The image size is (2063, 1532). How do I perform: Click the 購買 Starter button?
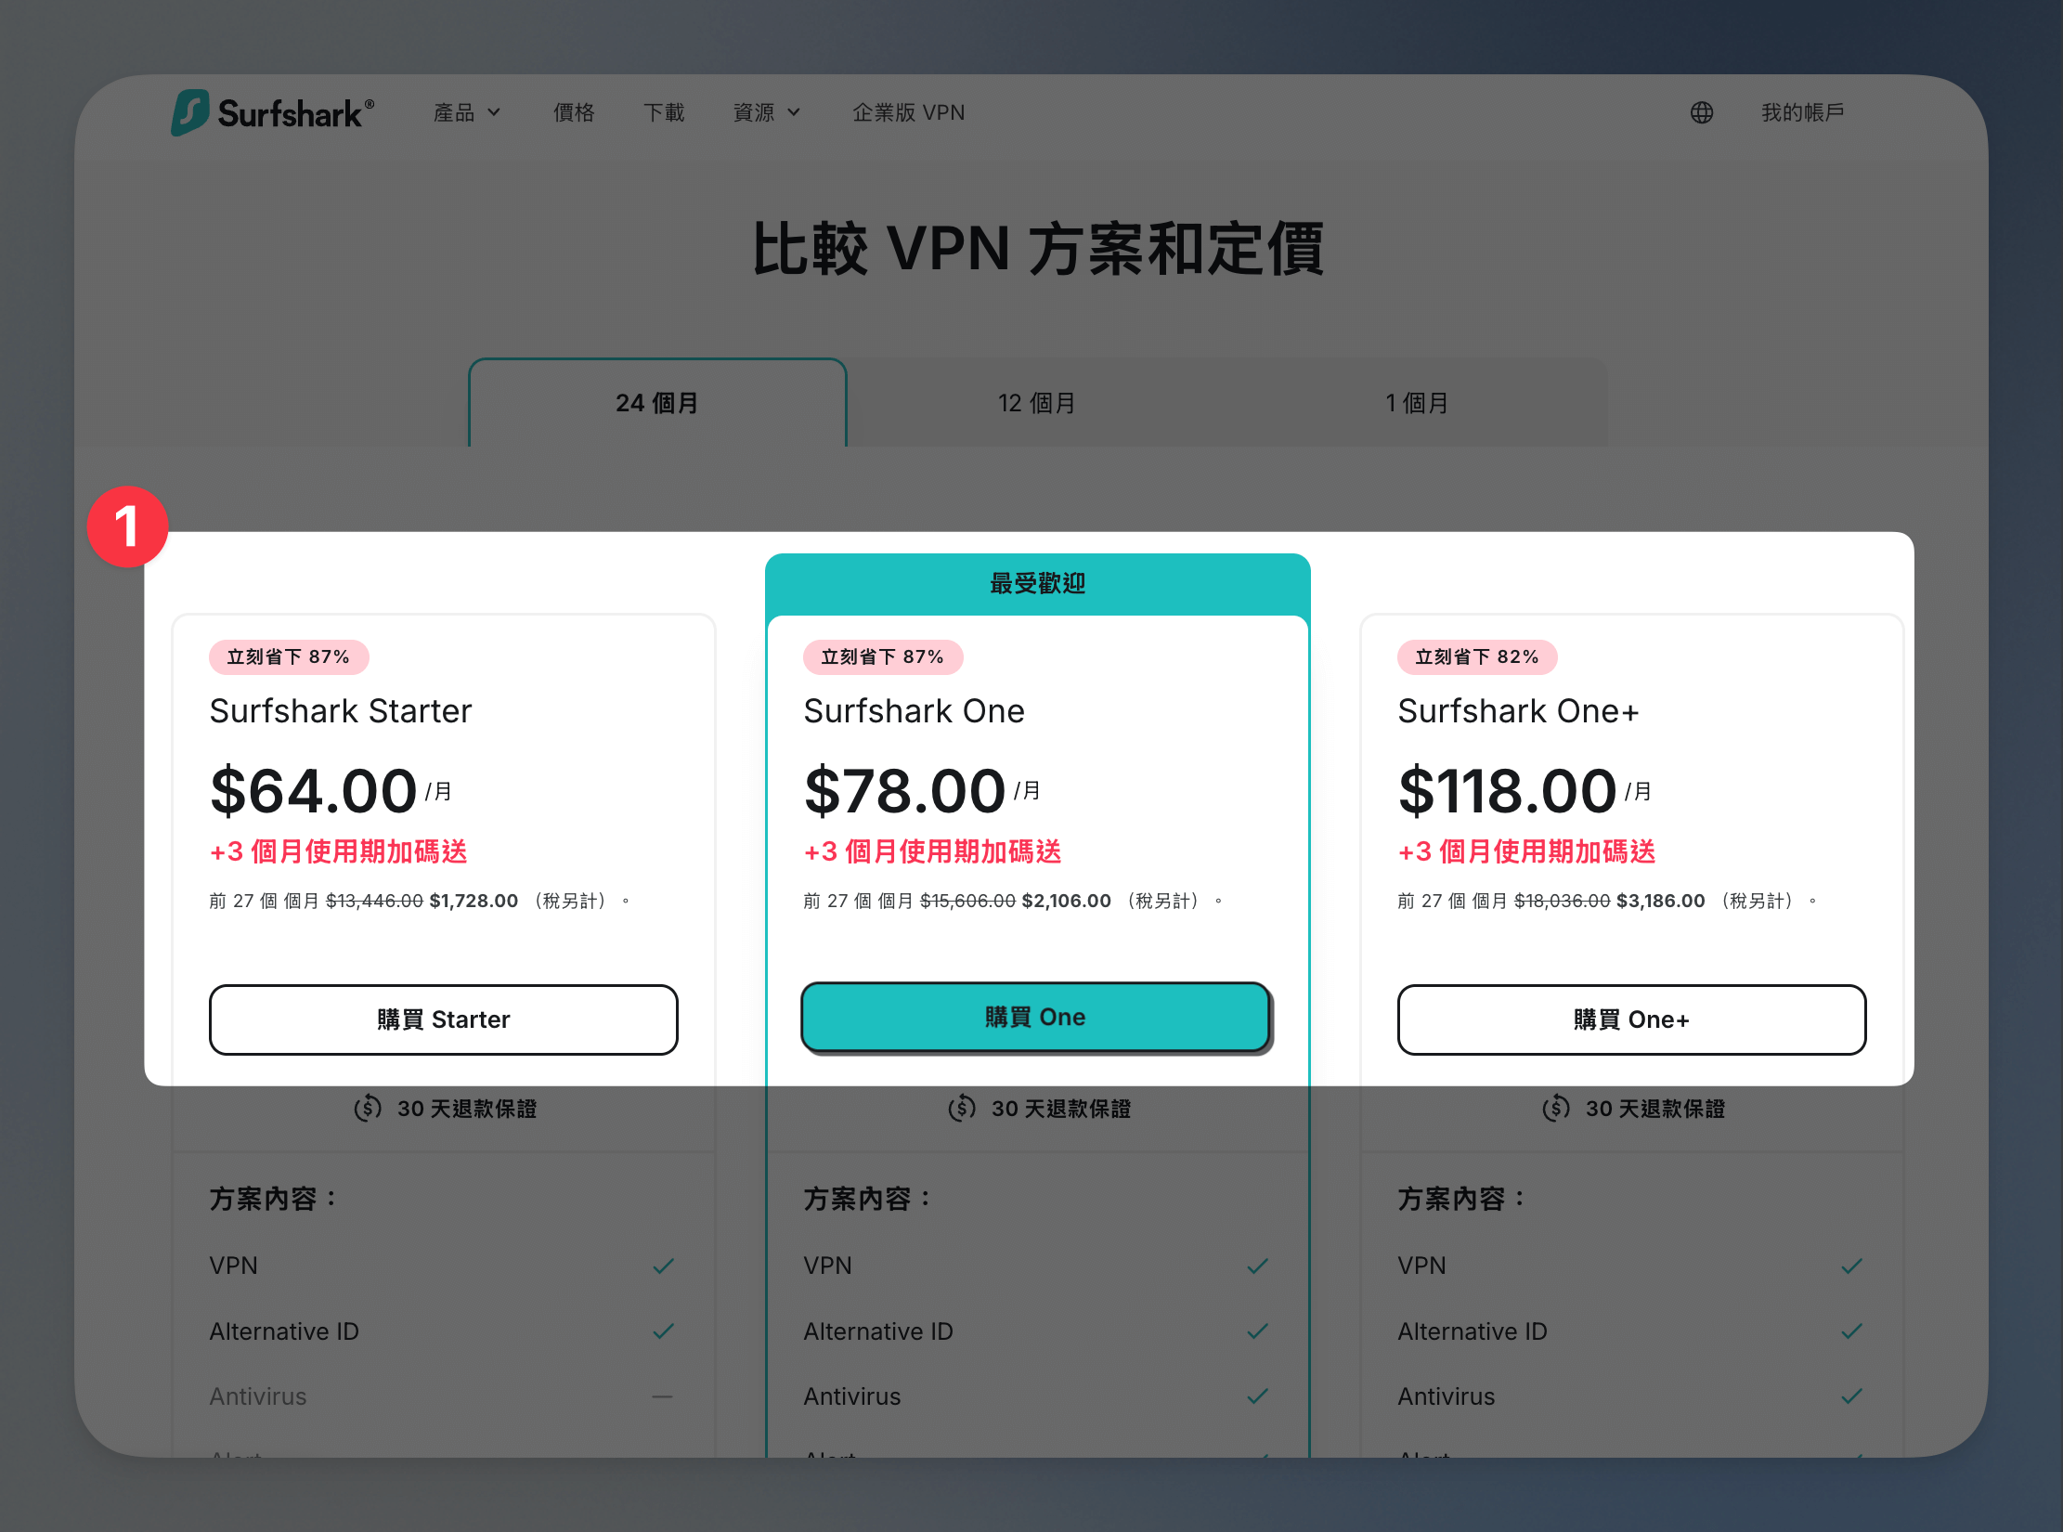click(x=444, y=1019)
